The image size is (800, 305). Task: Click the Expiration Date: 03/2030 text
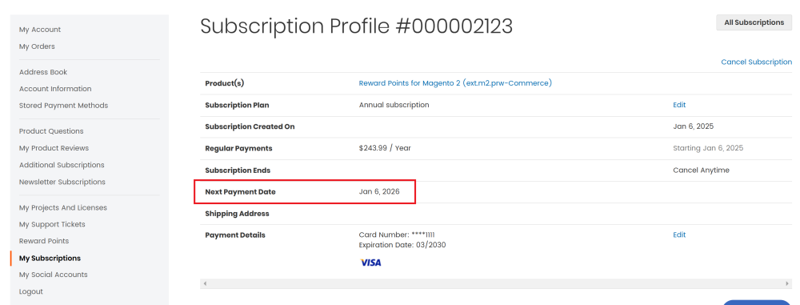coord(402,245)
